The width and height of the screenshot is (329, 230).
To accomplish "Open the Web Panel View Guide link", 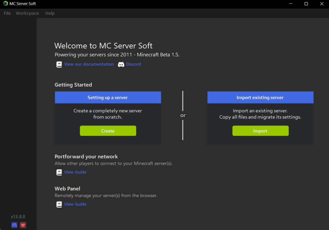I will coord(75,204).
